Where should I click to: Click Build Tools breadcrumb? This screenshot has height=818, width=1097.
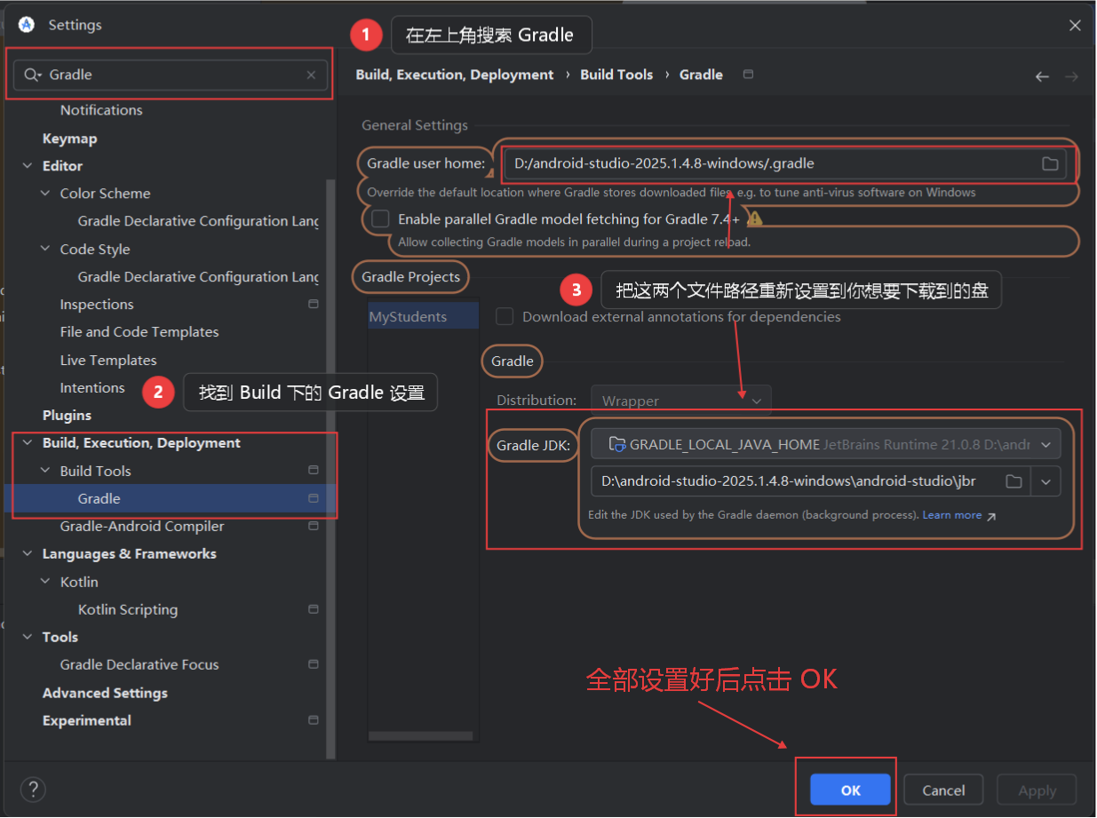(616, 75)
